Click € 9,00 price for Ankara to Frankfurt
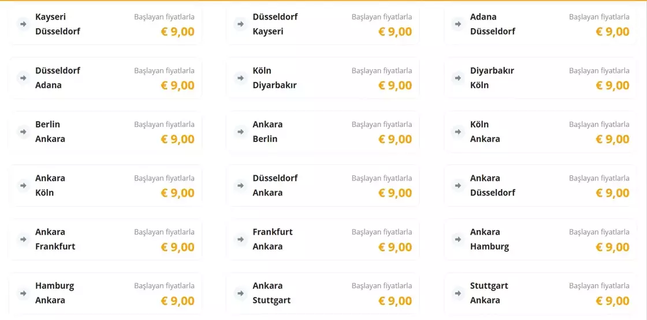Viewport: 647px width, 320px height. tap(177, 247)
